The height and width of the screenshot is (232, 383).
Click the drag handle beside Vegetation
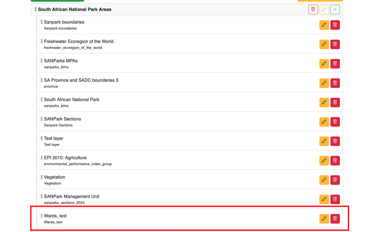42,177
